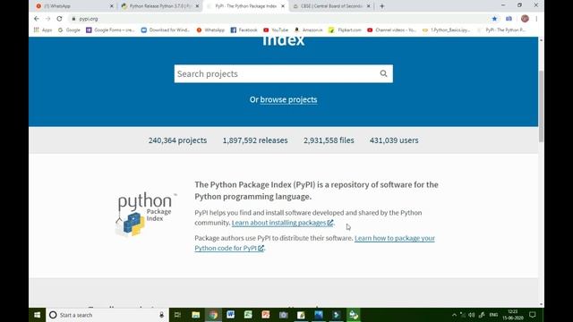Open the Action Center notifications
Screen dimensions: 573x322
pyautogui.click(x=533, y=315)
